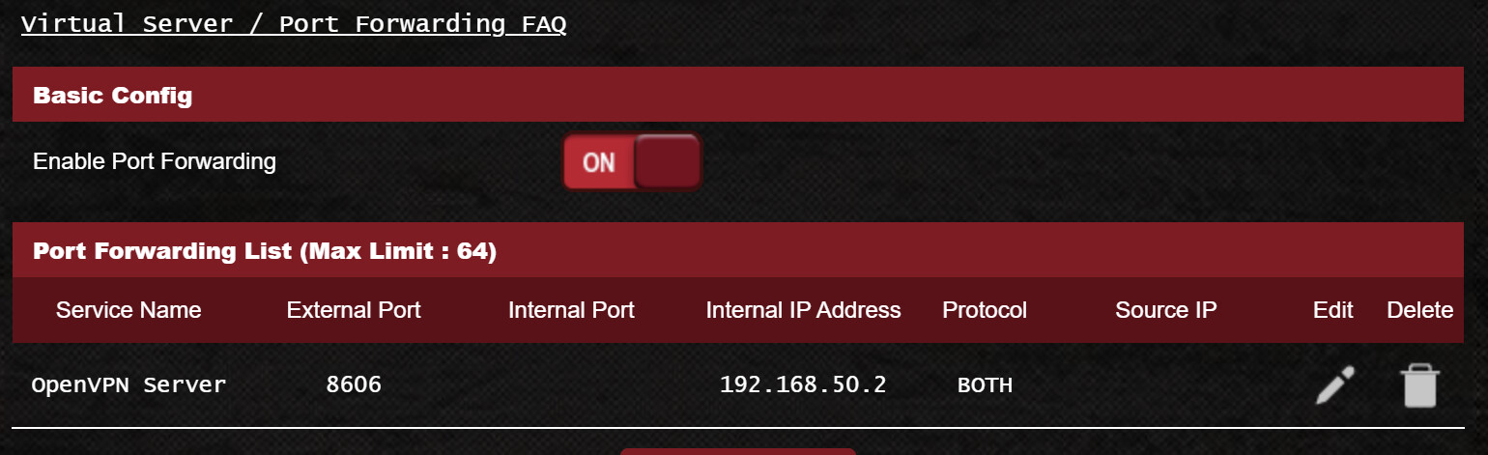Open the Virtual Server / Port Forwarding FAQ link
The image size is (1488, 455).
click(294, 23)
